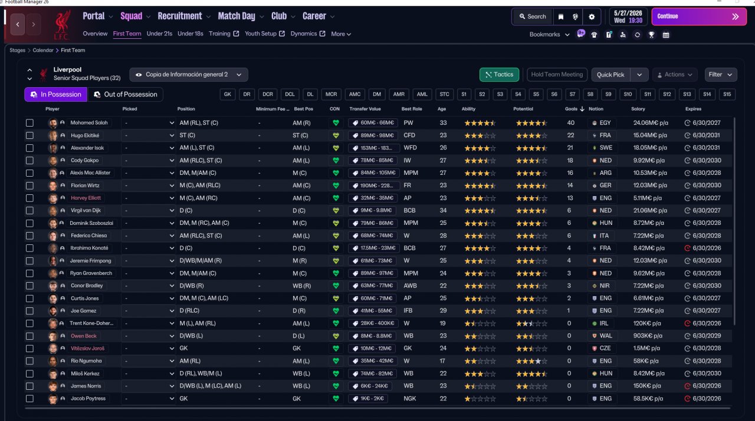This screenshot has width=755, height=421.
Task: Select the GK position slot button
Action: pos(228,94)
